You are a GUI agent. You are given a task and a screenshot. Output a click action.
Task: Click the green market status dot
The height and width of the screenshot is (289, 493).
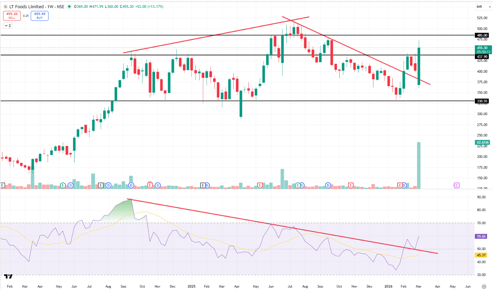click(x=69, y=6)
